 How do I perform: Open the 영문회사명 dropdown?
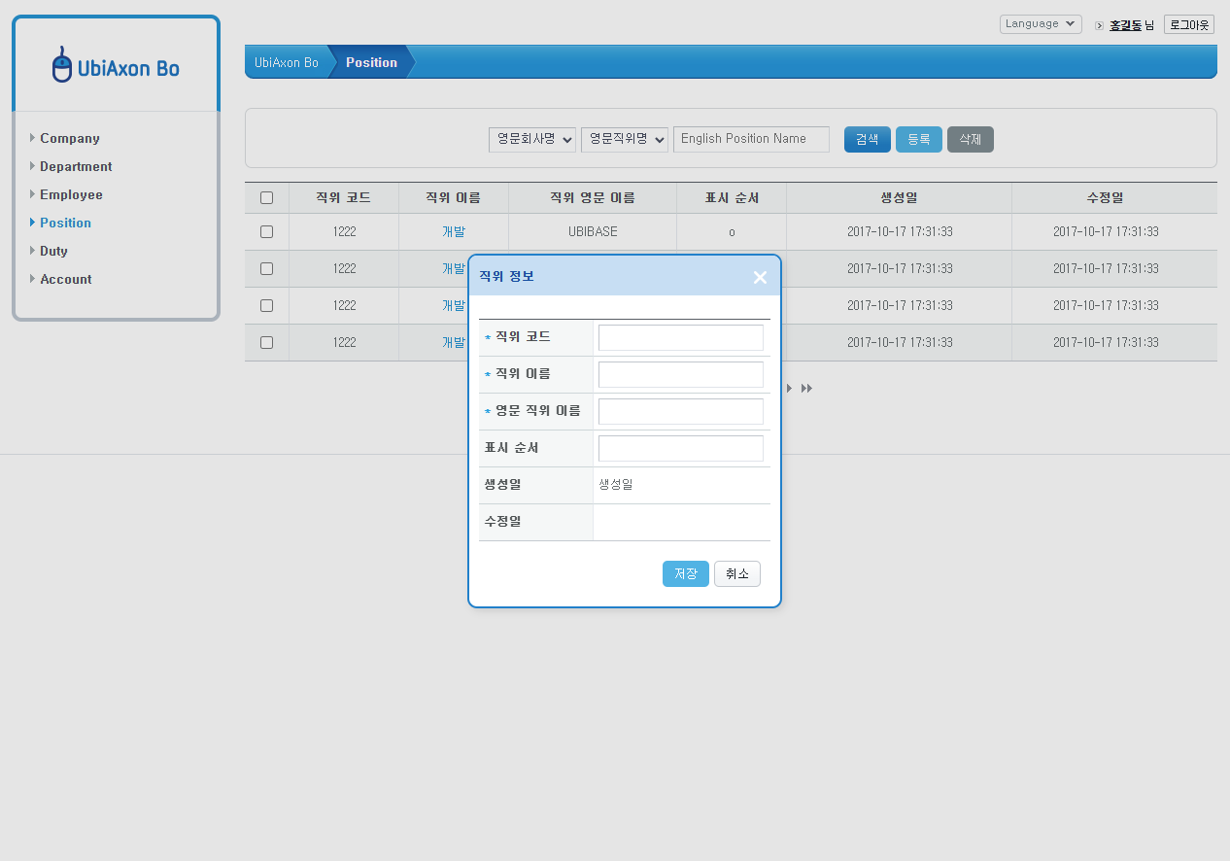(x=531, y=139)
